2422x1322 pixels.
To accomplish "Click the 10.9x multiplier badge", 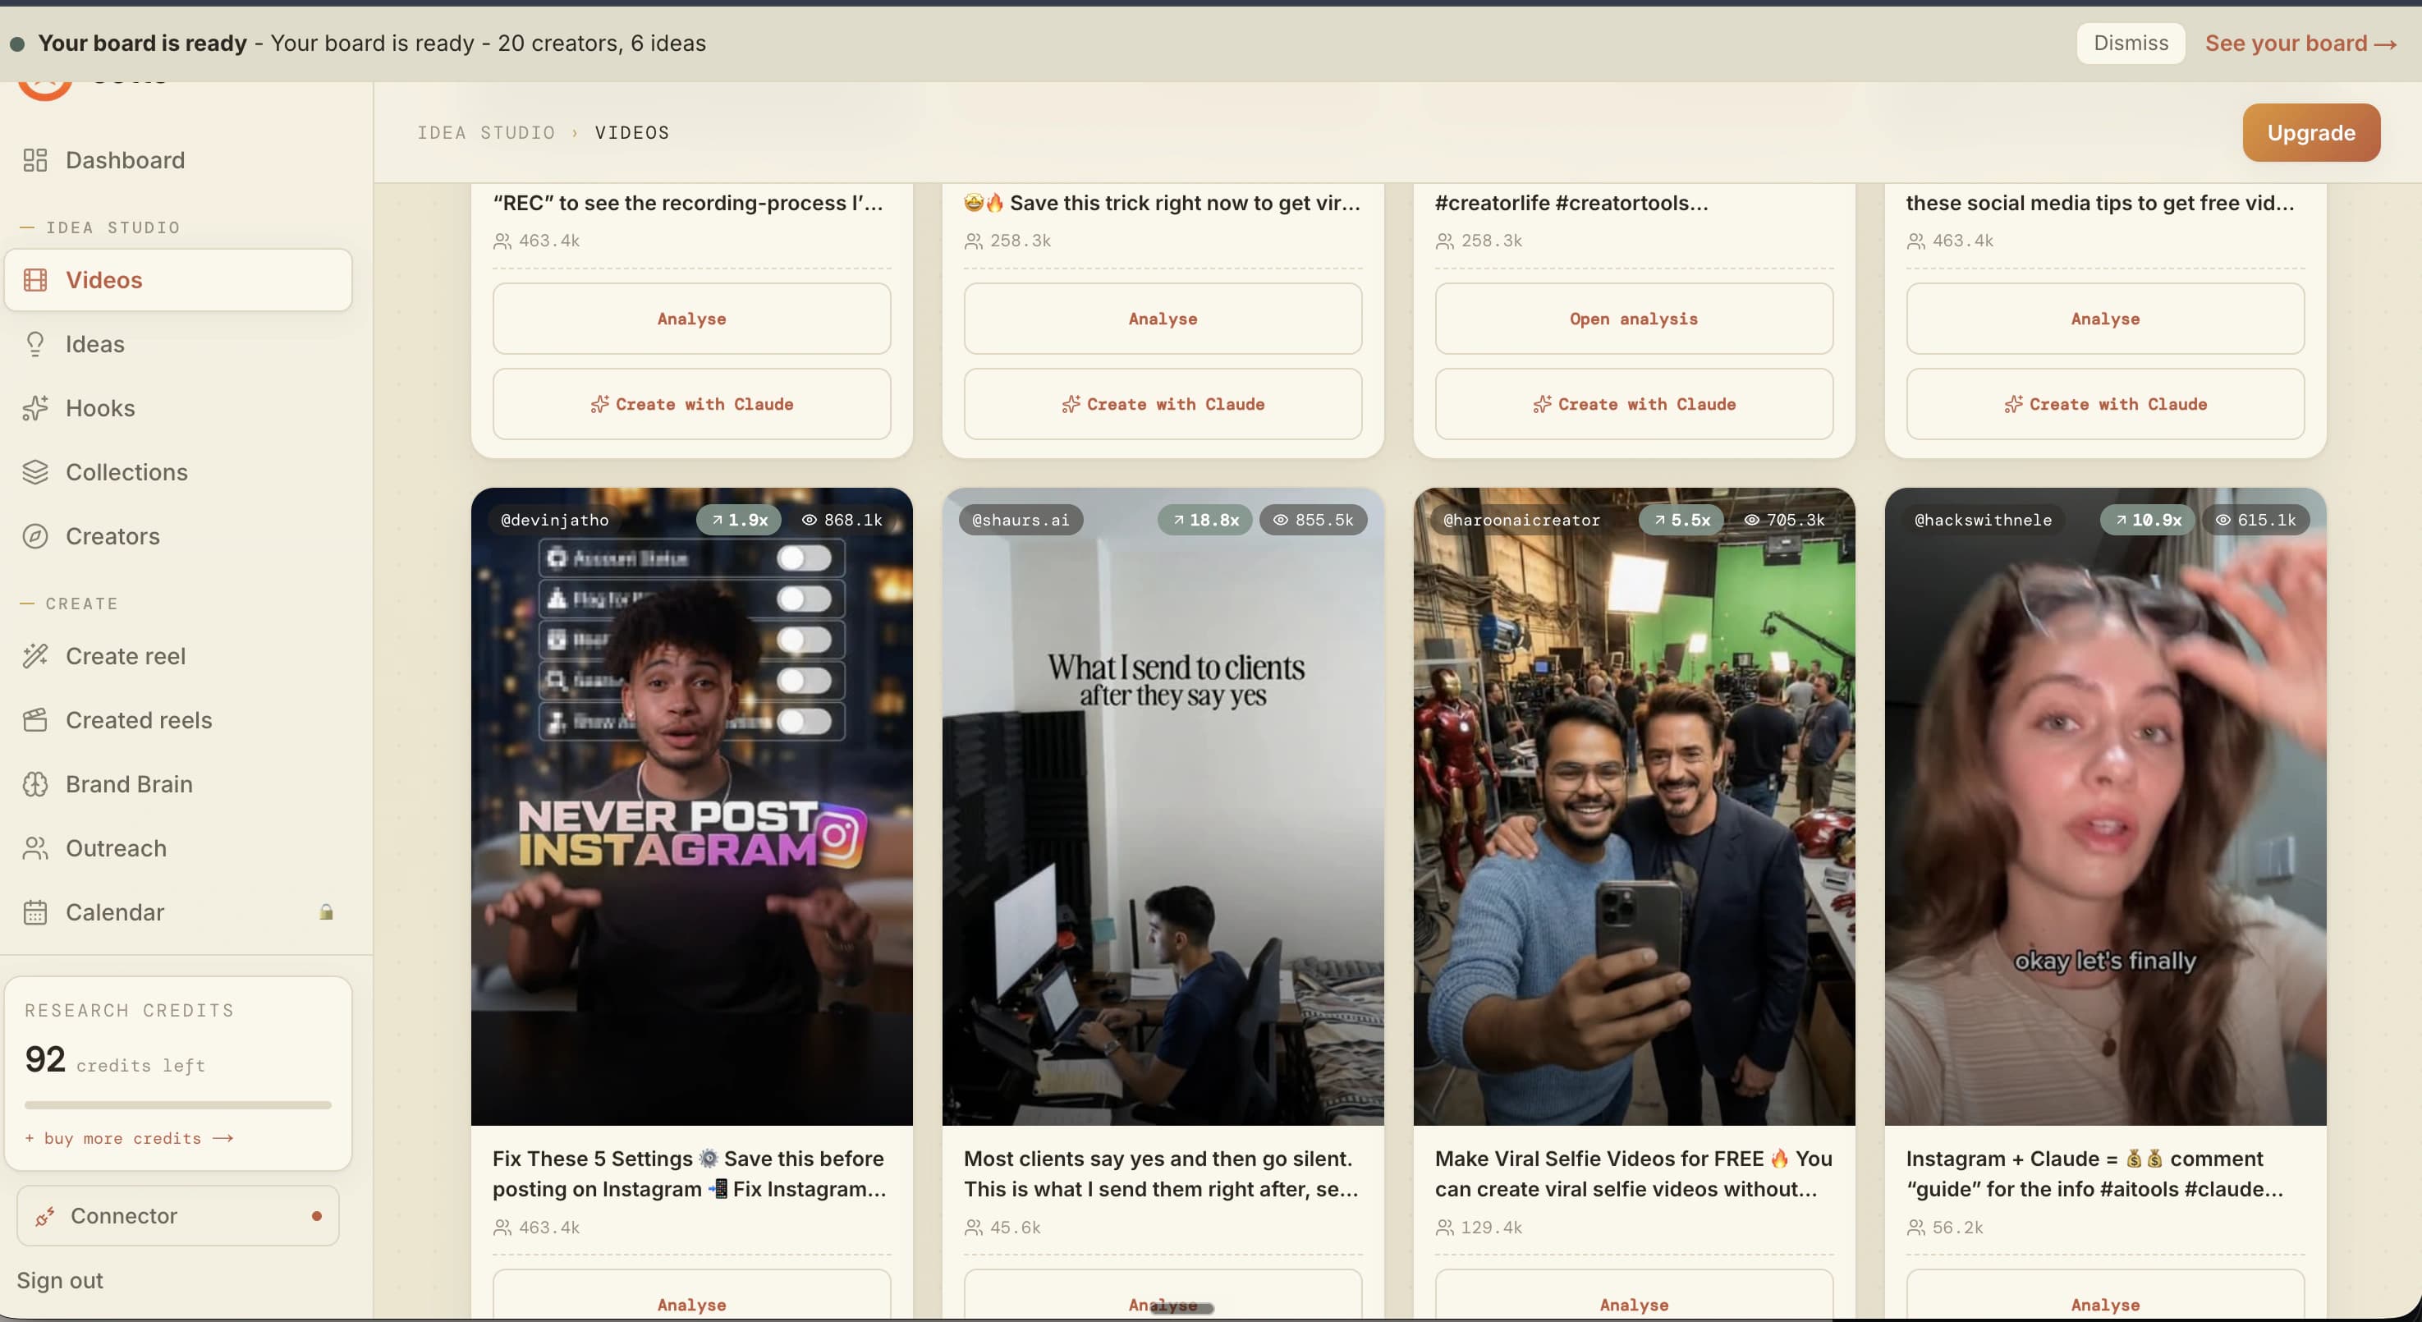I will [2148, 520].
